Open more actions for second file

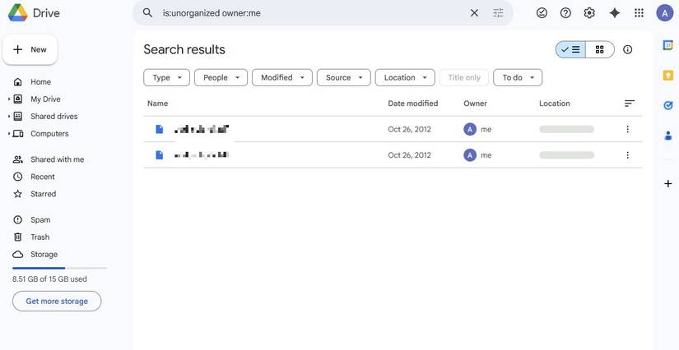point(627,155)
